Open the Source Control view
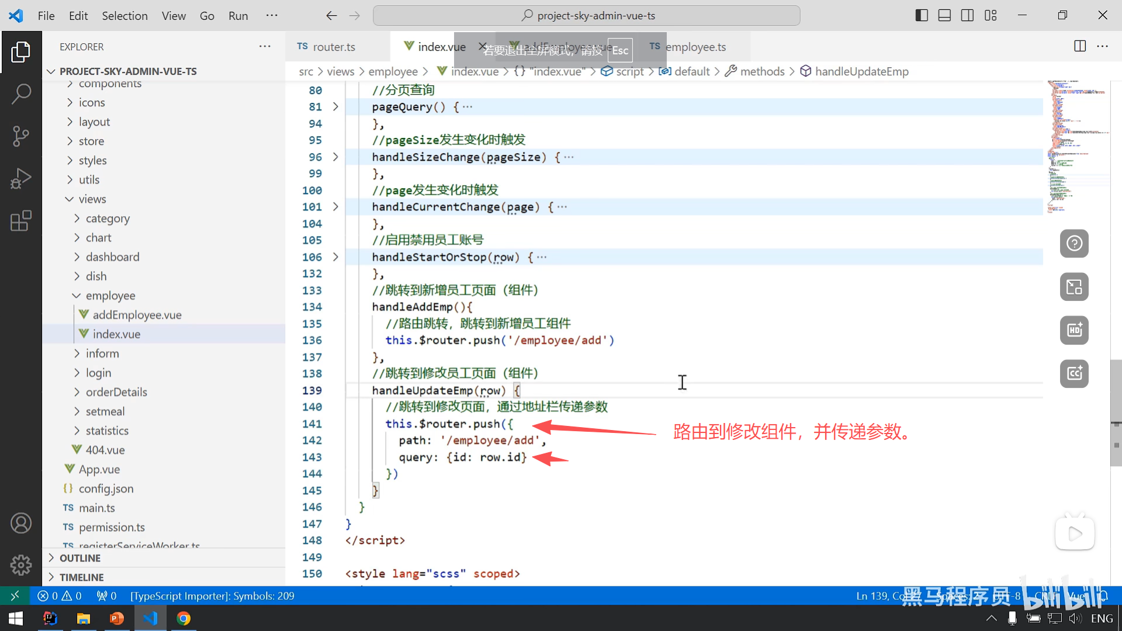 click(21, 136)
